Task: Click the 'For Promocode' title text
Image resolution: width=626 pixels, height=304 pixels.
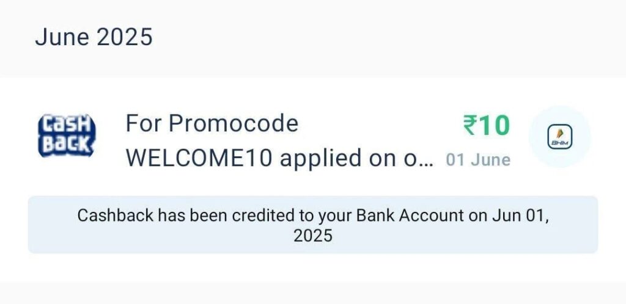Action: (x=212, y=123)
